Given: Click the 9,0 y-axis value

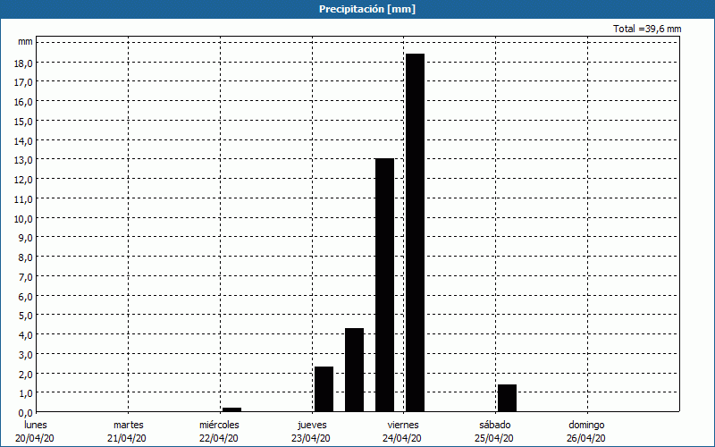Looking at the screenshot, I should [26, 238].
